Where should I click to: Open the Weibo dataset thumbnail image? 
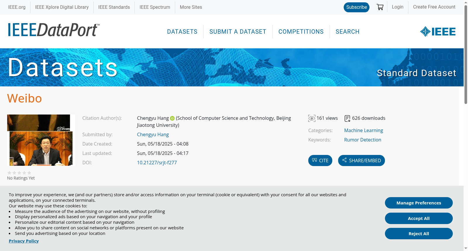point(41,140)
